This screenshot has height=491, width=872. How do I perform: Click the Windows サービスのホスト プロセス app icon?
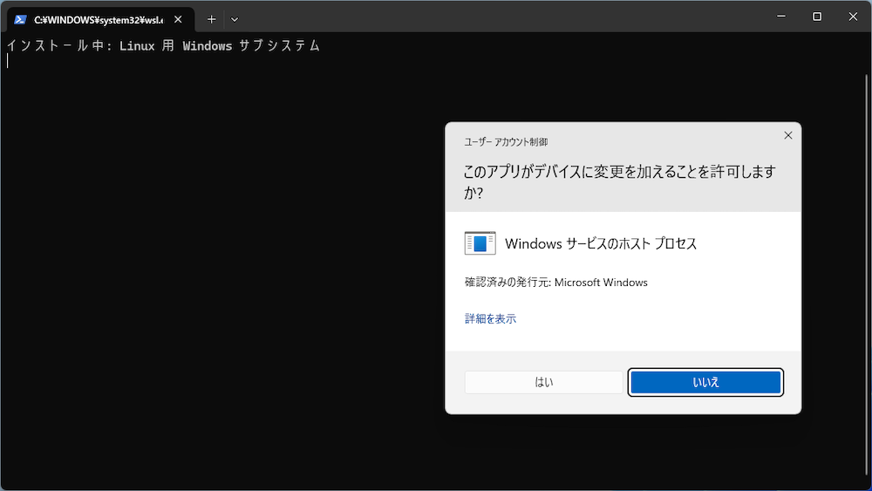[480, 243]
